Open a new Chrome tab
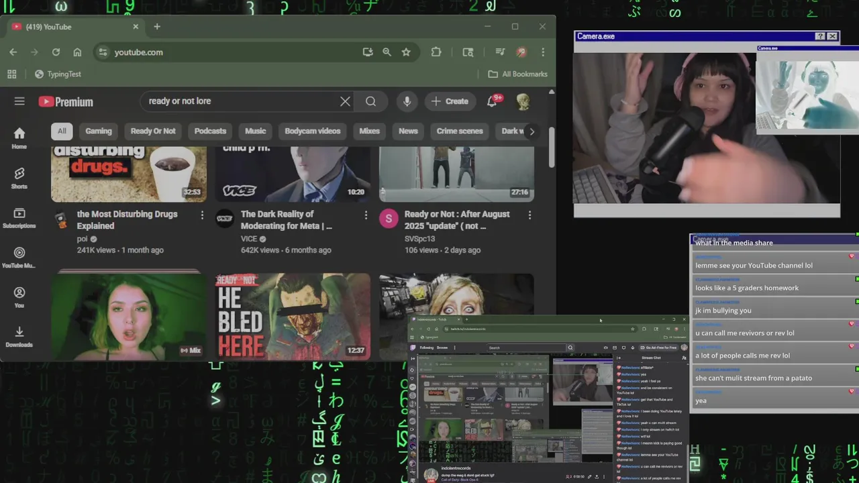This screenshot has height=483, width=859. [x=157, y=27]
